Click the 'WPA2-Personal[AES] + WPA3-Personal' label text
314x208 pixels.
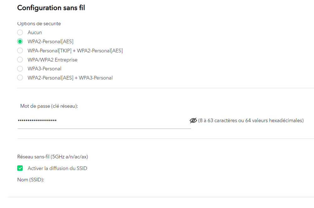(x=70, y=78)
